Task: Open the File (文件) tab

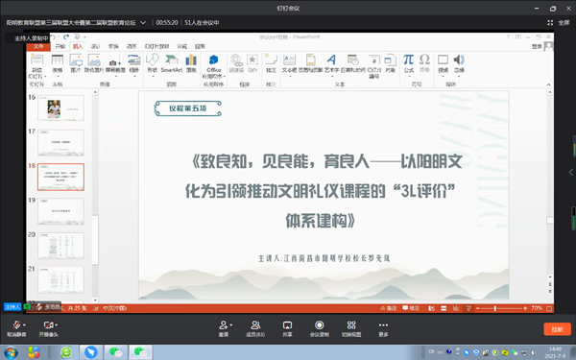Action: pyautogui.click(x=38, y=46)
